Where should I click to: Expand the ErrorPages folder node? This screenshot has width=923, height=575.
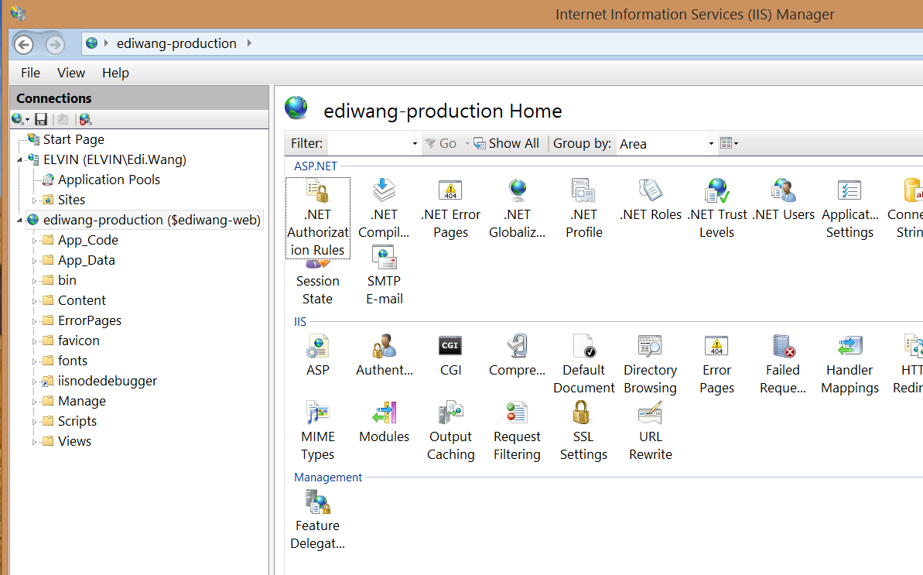tap(34, 321)
